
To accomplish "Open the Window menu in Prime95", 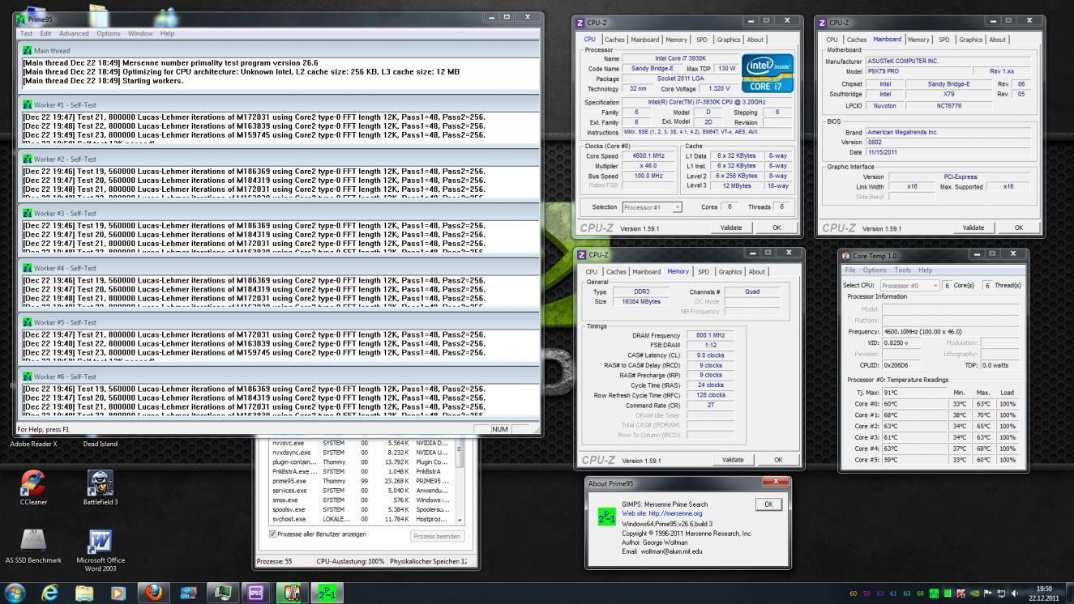I will click(140, 33).
